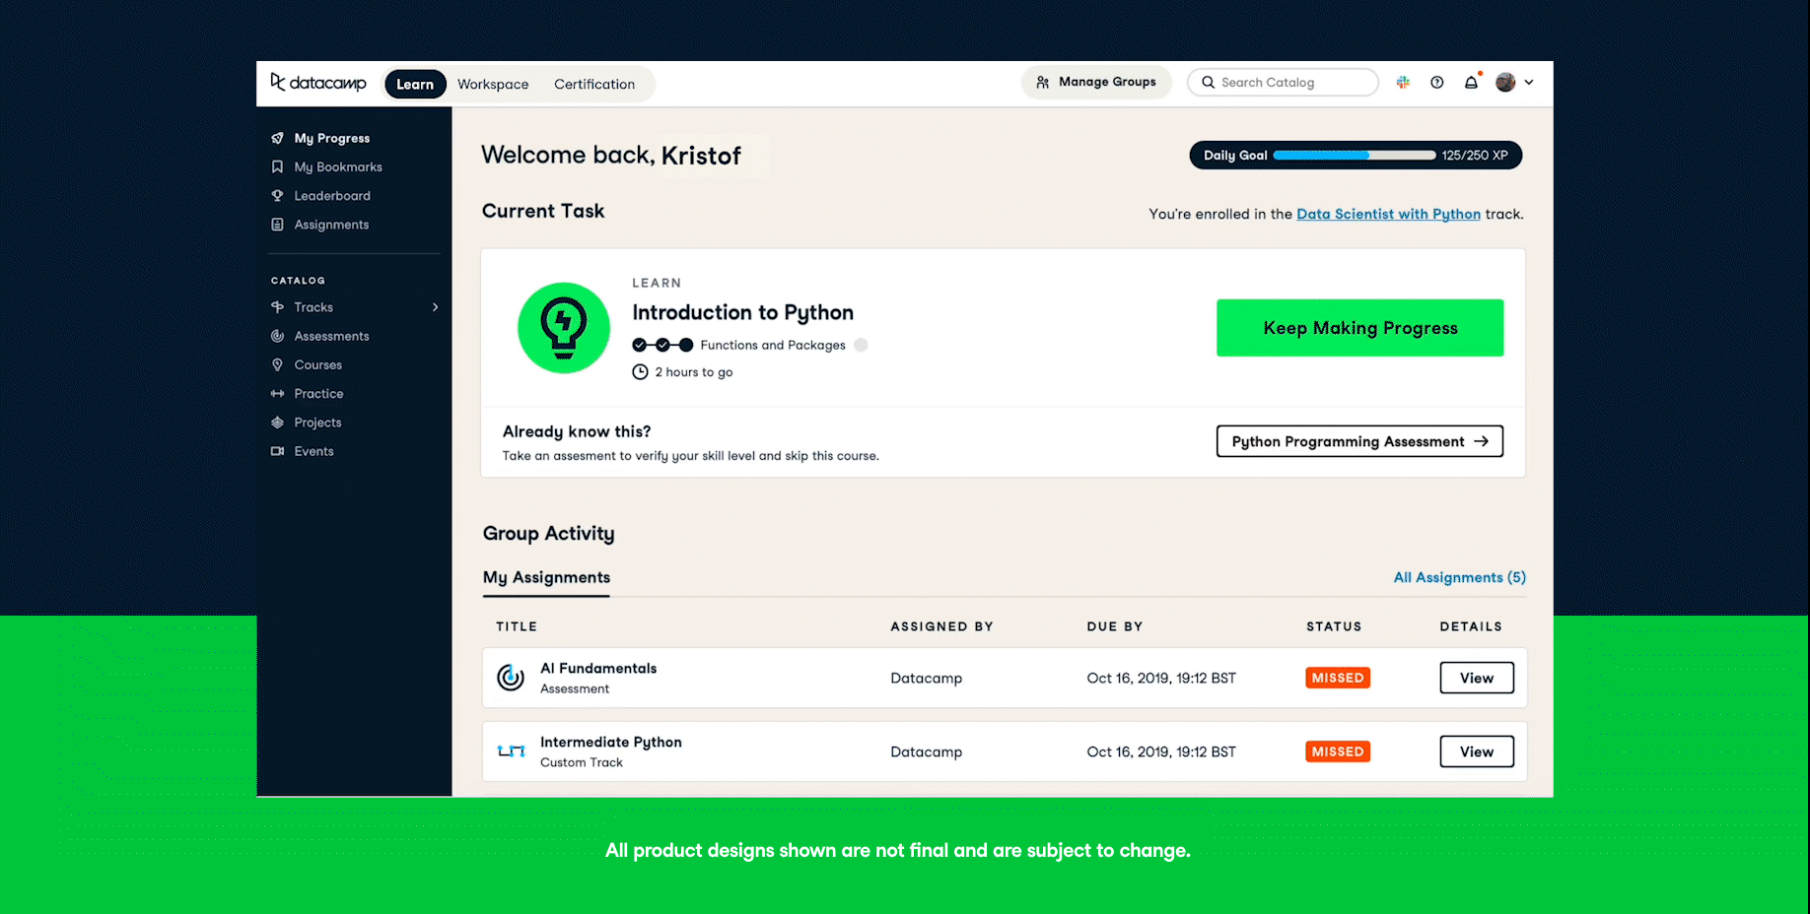Viewport: 1810px width, 914px height.
Task: View the AI Fundamentals assignment
Action: (x=1476, y=678)
